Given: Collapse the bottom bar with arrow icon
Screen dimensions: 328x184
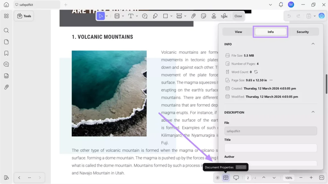Looking at the screenshot, I should point(217,178).
